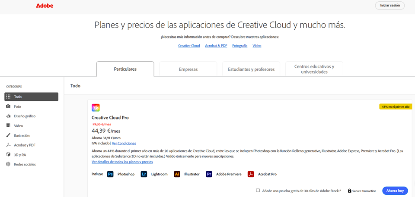Click the cube icon beside 3D y RA
Screen dimensions: 415x197
pyautogui.click(x=9, y=154)
